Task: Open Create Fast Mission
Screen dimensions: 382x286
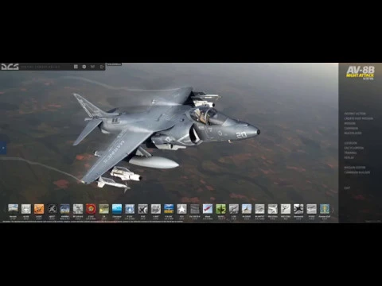Action: pyautogui.click(x=359, y=118)
